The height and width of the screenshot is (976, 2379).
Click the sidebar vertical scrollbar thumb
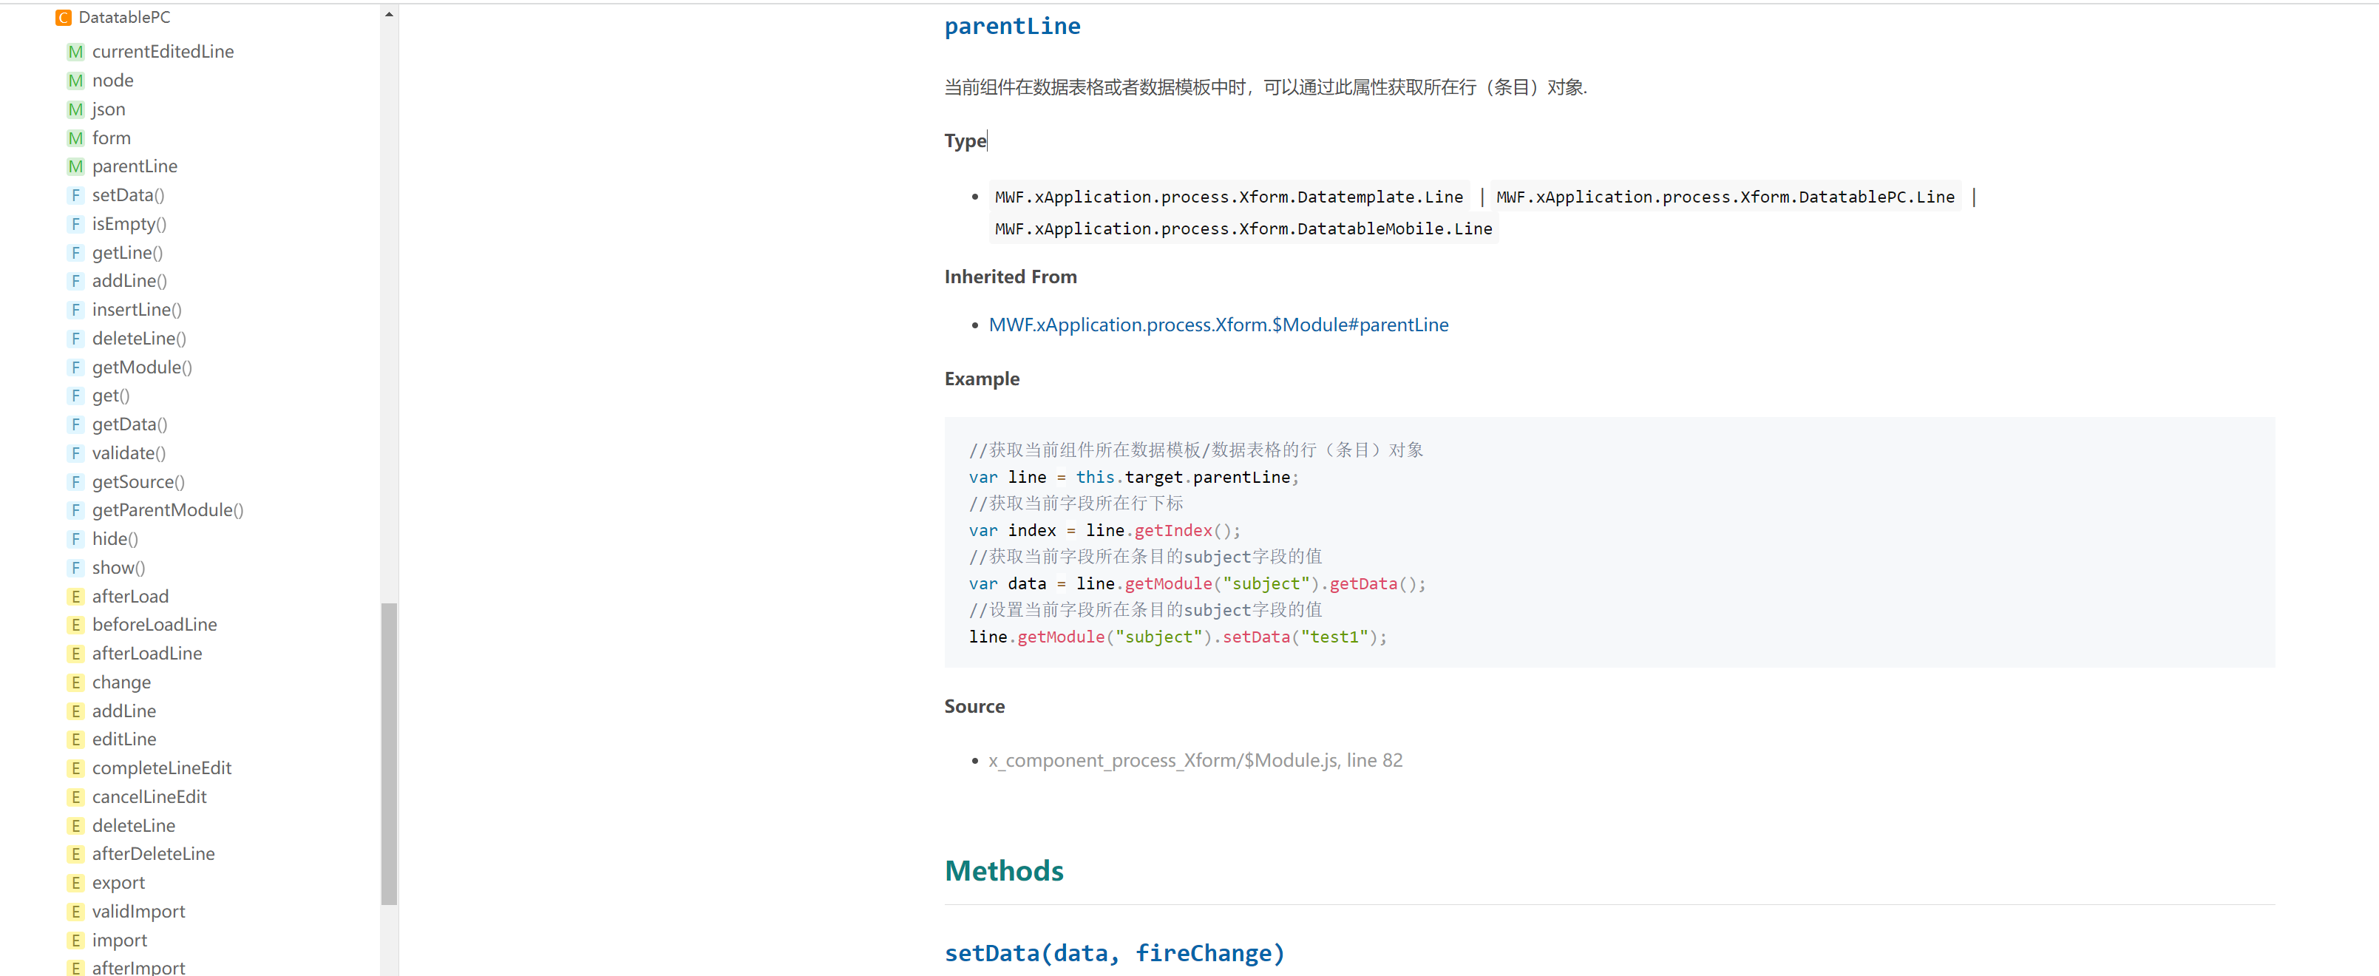(x=389, y=753)
